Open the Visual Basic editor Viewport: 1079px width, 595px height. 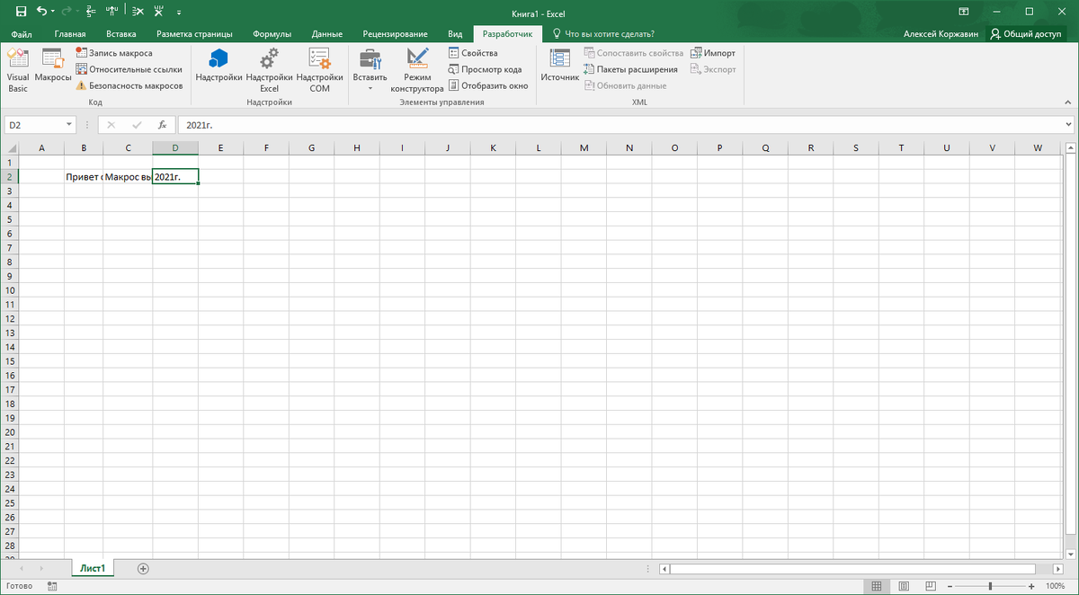pyautogui.click(x=18, y=70)
